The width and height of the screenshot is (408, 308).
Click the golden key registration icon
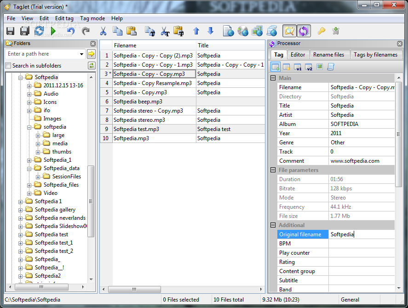pos(322,31)
